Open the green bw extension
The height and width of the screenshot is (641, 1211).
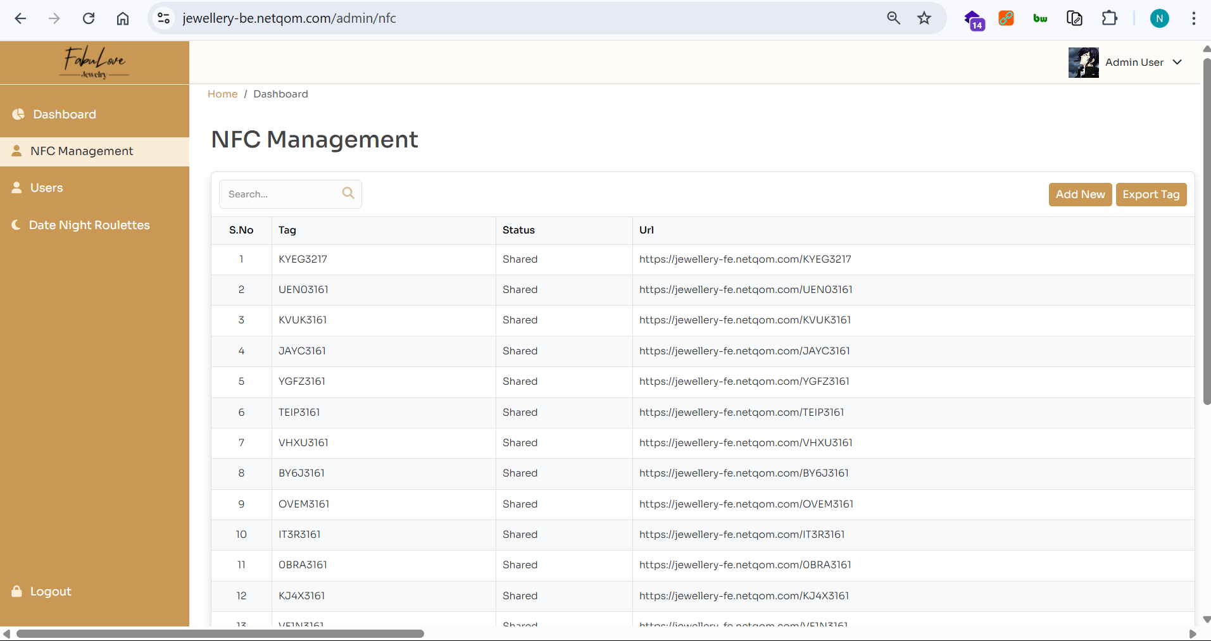coord(1040,18)
